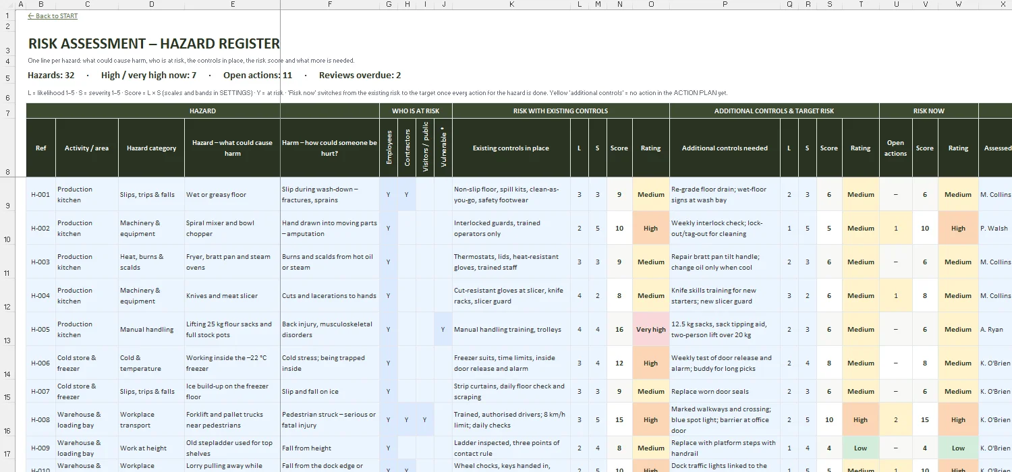Viewport: 1012px width, 472px height.
Task: Select the 'Heat, burns & scalds' category cell
Action: click(151, 262)
